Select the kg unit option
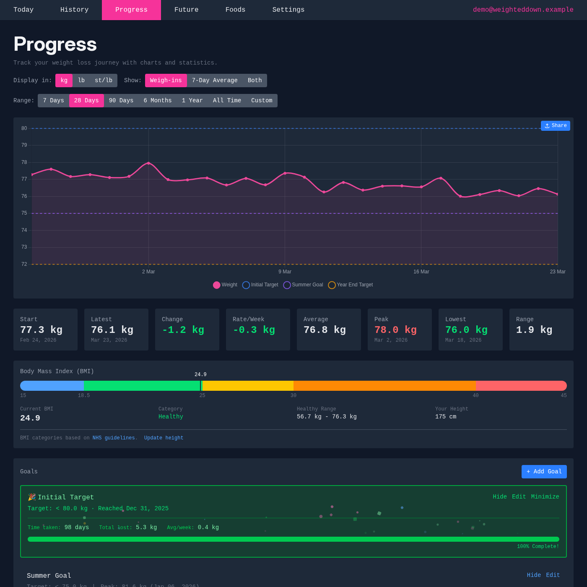 64,80
